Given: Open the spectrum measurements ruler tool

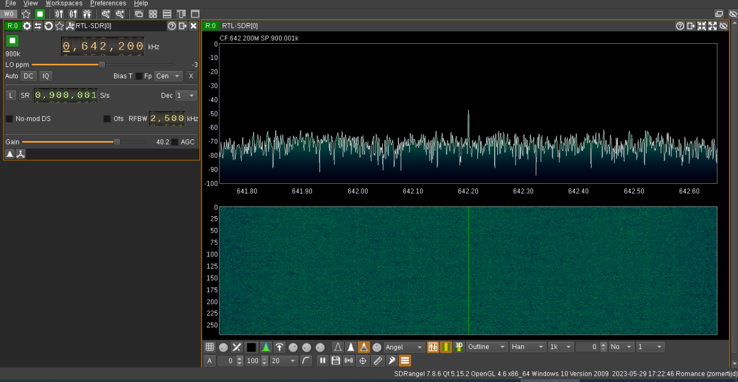Looking at the screenshot, I should click(378, 361).
